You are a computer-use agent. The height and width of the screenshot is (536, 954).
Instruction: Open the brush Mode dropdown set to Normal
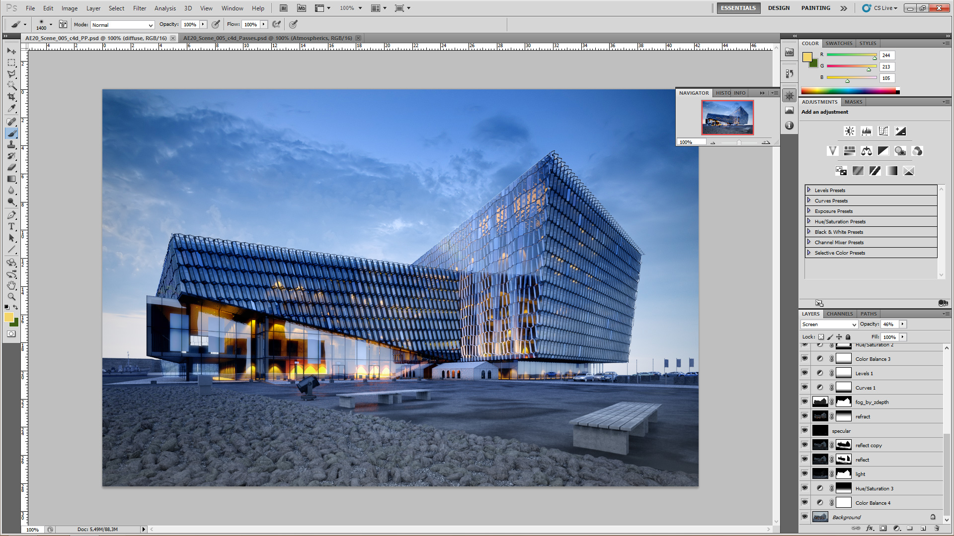coord(122,25)
